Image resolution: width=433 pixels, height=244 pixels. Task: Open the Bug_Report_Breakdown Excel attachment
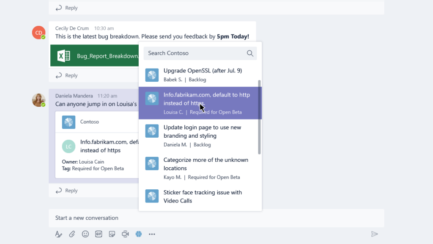95,55
